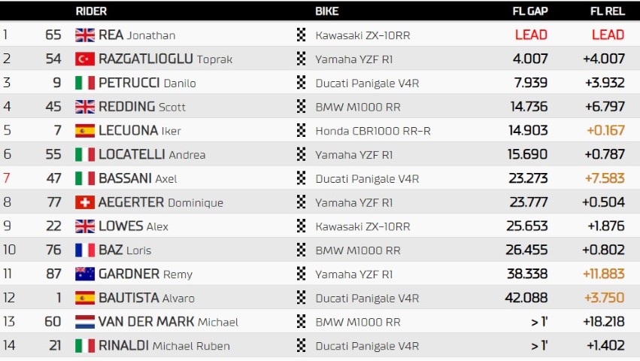The image size is (640, 361).
Task: Click the Netherlands flag beside Van Der Mark
Action: tap(85, 322)
